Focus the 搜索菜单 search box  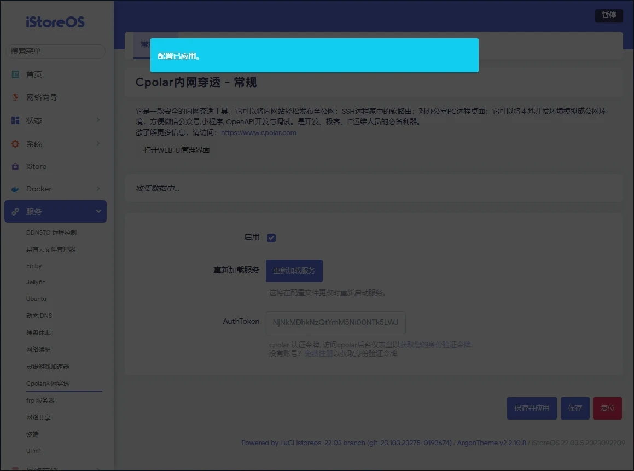tap(55, 51)
